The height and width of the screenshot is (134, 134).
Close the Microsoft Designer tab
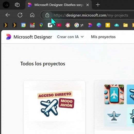(87, 5)
